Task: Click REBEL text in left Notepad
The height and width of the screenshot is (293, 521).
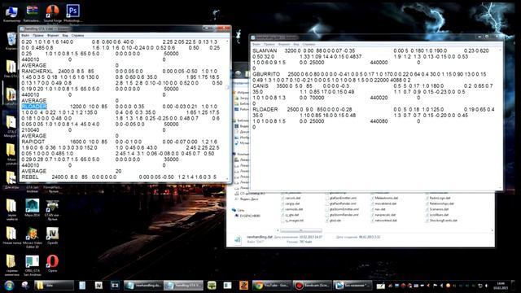Action: [x=30, y=177]
